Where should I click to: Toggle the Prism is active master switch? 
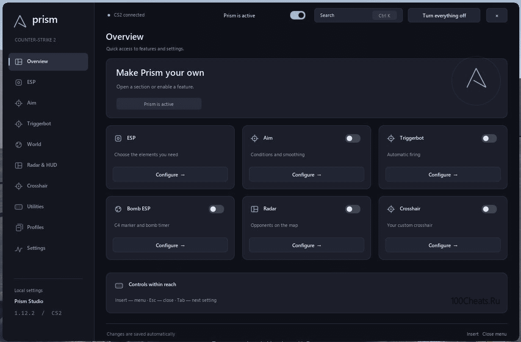[298, 15]
